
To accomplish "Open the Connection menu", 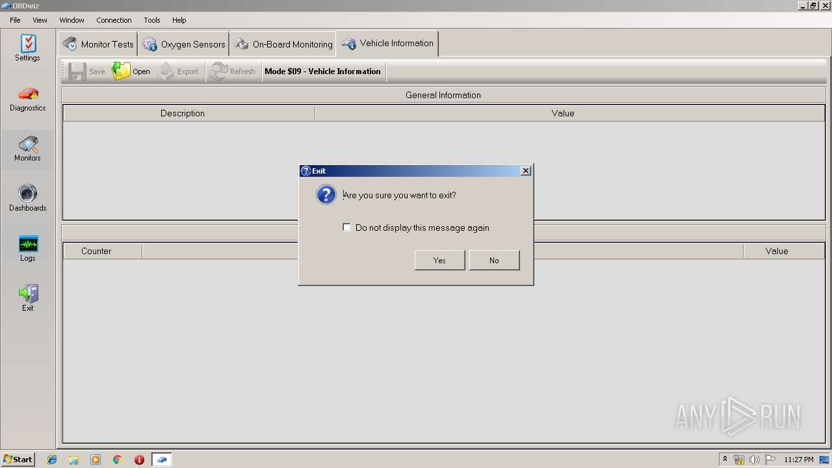I will pyautogui.click(x=114, y=20).
